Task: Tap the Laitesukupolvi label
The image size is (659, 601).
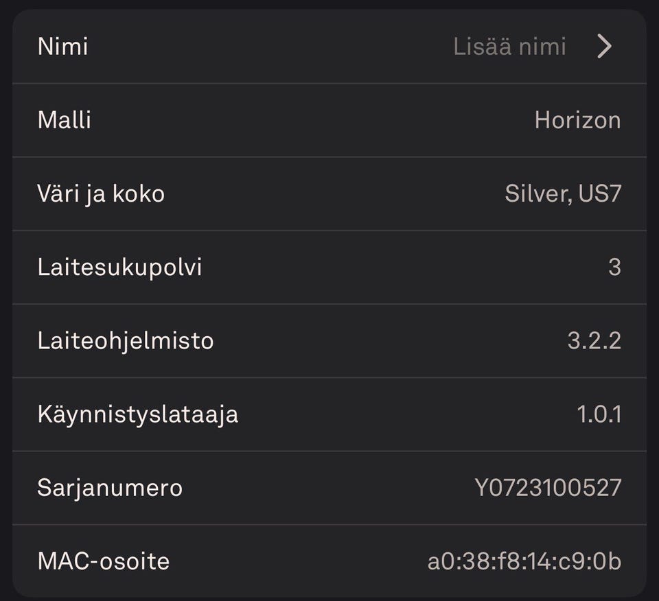Action: tap(119, 267)
